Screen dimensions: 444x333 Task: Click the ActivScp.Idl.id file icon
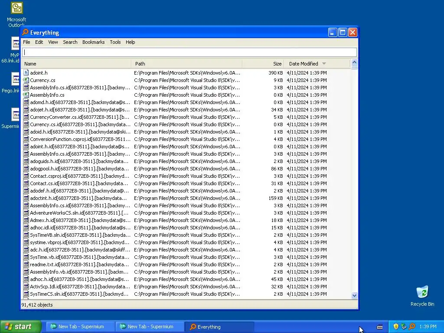pyautogui.click(x=26, y=286)
